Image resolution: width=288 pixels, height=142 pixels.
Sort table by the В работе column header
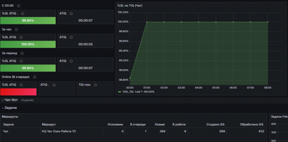tap(179, 124)
